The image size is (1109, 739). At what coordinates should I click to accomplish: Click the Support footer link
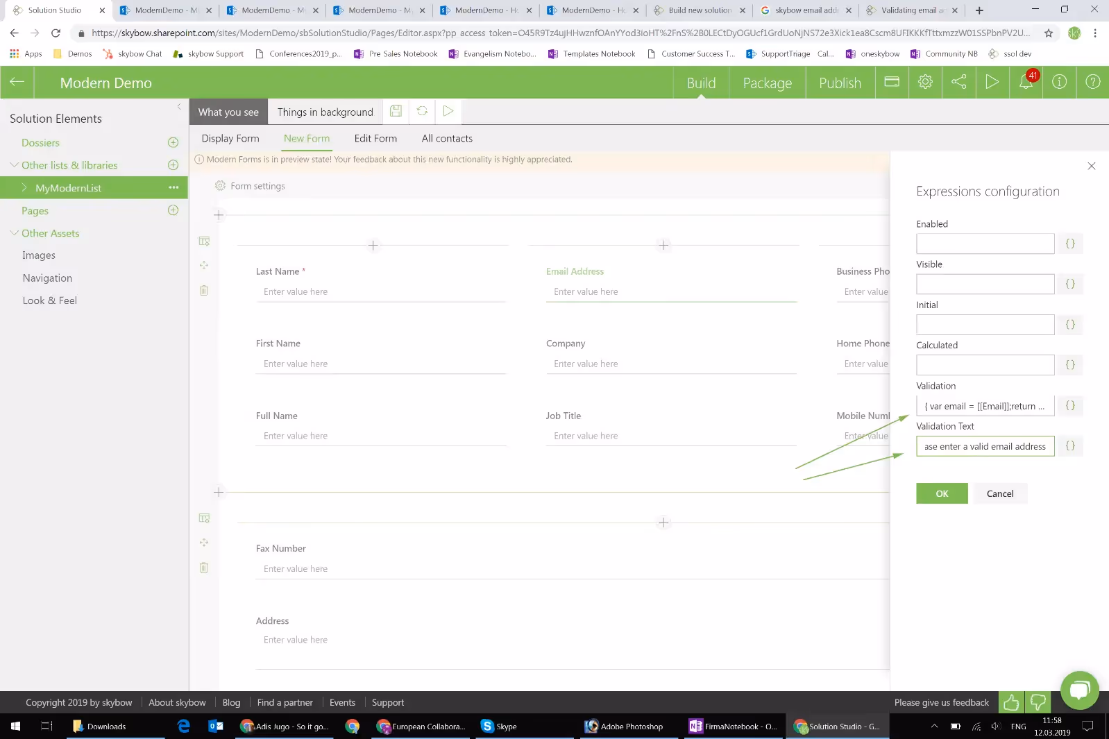point(388,702)
